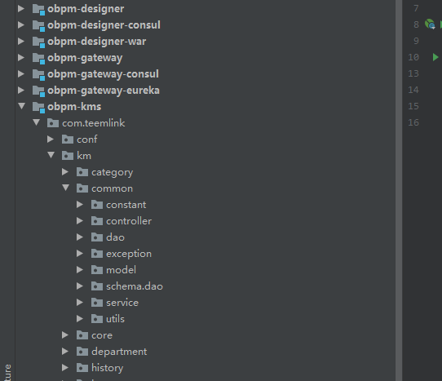
Task: Click the exception package icon
Action: [97, 254]
